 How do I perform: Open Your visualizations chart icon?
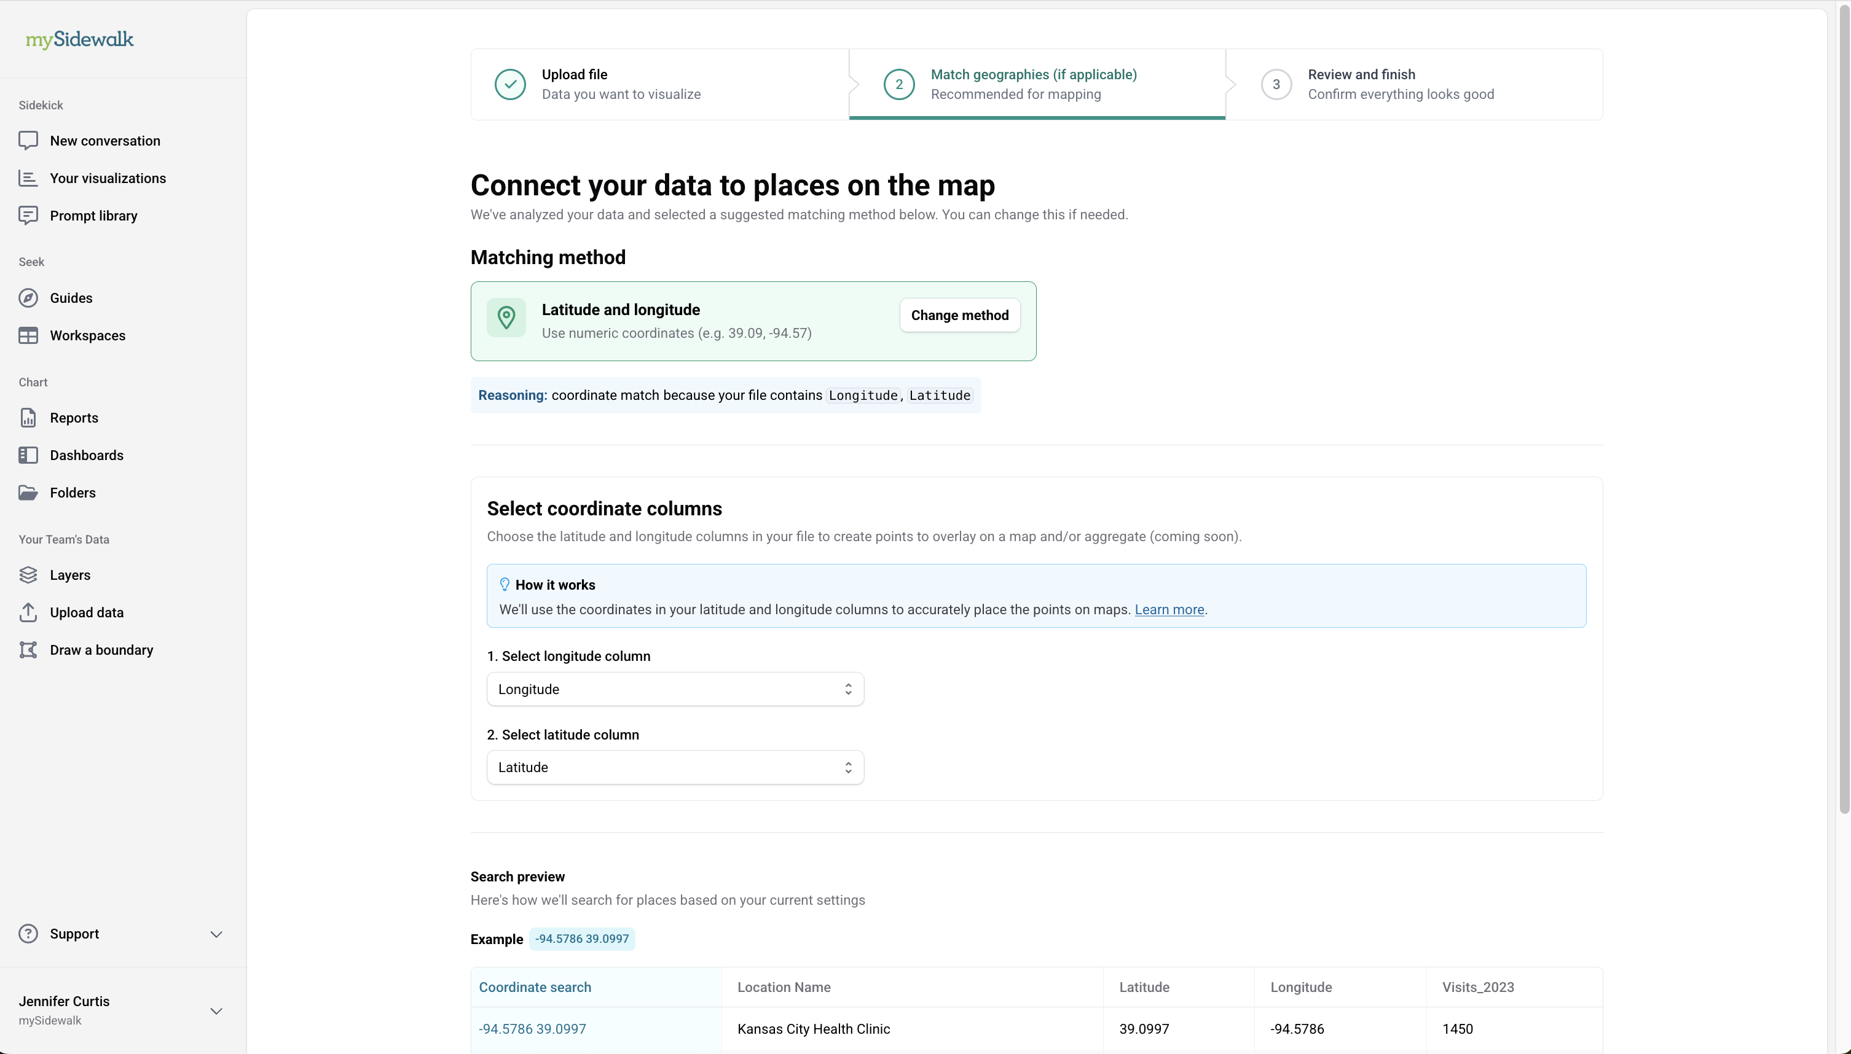28,178
